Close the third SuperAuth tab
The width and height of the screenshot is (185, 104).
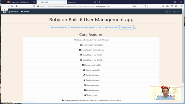coord(95,2)
